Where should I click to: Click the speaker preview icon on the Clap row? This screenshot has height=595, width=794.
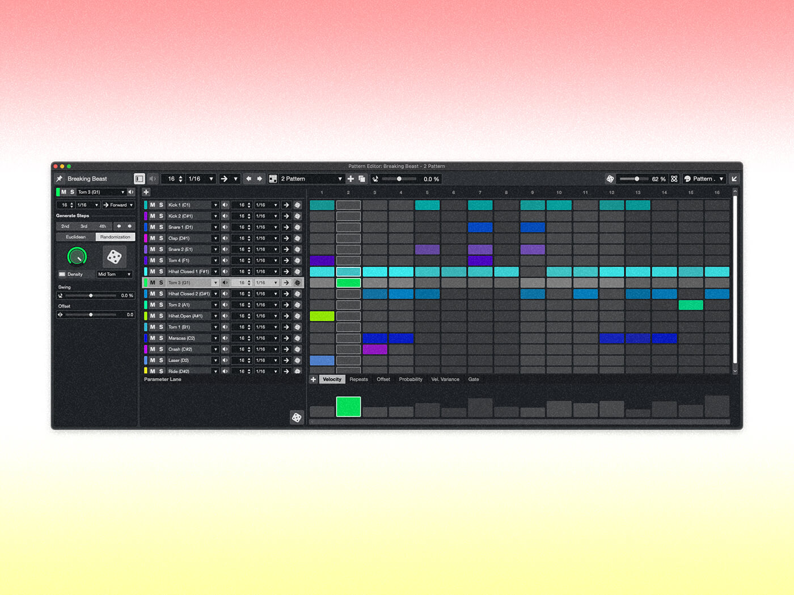[225, 239]
